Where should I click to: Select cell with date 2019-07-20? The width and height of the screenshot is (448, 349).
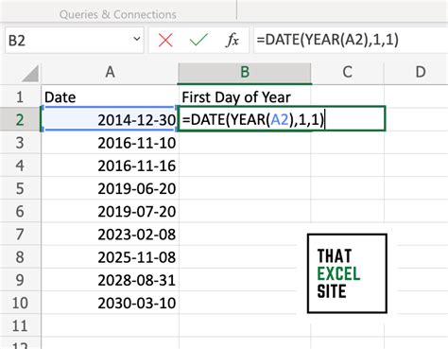[110, 212]
